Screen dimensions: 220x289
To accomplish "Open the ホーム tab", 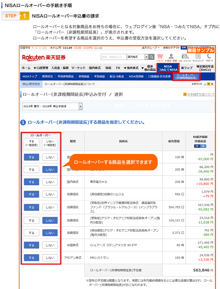I will point(26,68).
